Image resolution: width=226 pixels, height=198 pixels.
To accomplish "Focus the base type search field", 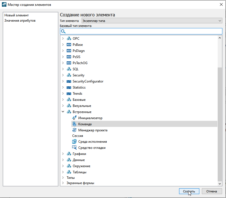I will pyautogui.click(x=143, y=31).
